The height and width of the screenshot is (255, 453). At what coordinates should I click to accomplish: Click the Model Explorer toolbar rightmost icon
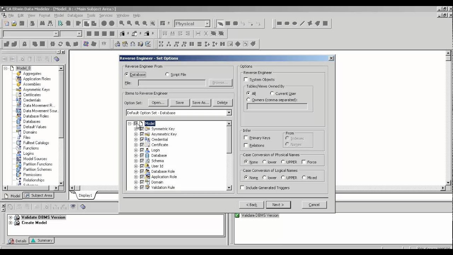pos(57,59)
